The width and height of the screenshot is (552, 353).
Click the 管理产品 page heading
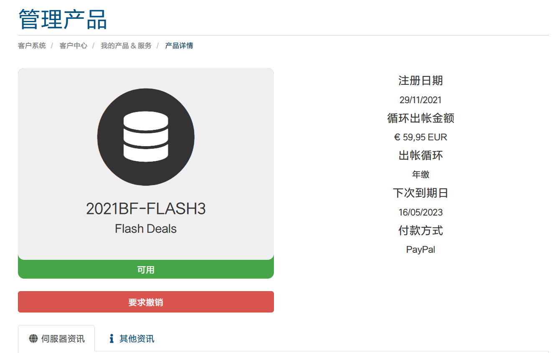click(x=63, y=19)
